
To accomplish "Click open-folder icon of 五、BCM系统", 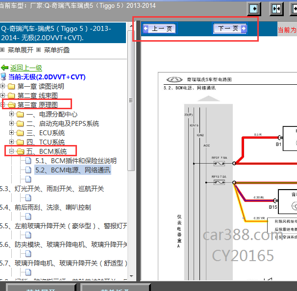I will coord(20,151).
